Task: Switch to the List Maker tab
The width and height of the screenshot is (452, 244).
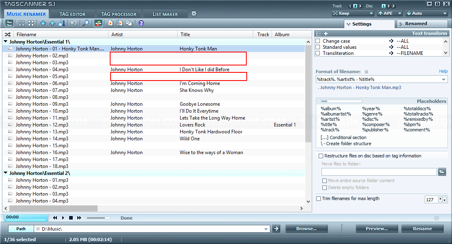Action: (x=165, y=14)
